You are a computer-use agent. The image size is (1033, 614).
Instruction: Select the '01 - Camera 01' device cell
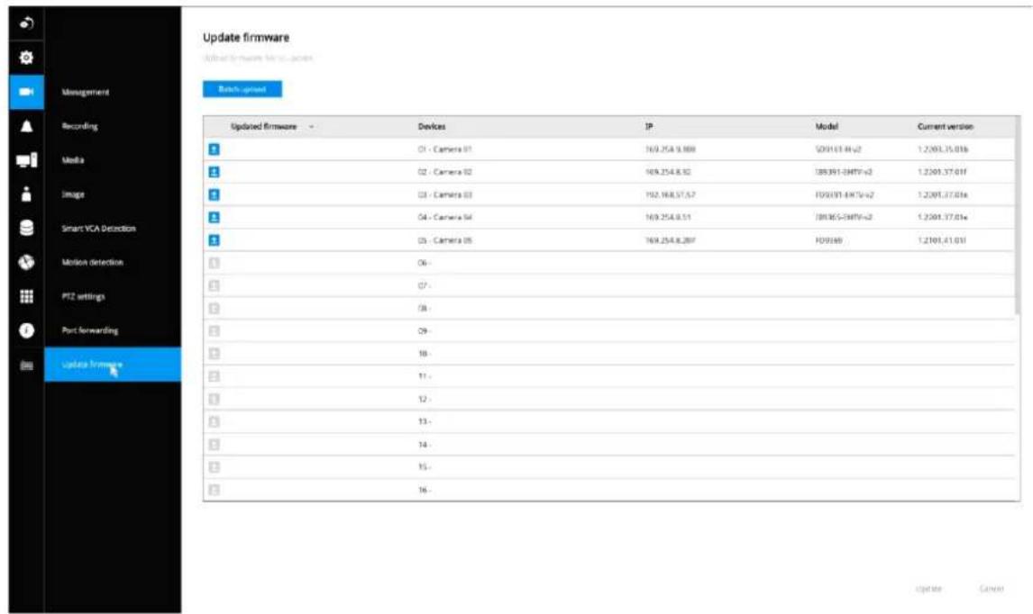[x=444, y=149]
